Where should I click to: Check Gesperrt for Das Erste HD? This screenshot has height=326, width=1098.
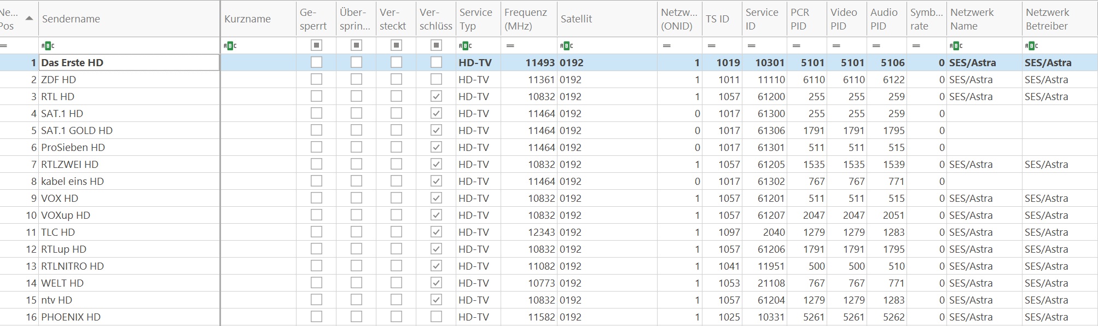pyautogui.click(x=316, y=62)
